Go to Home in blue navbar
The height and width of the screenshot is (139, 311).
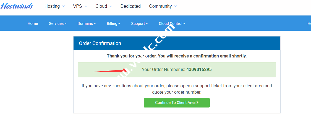pyautogui.click(x=33, y=23)
